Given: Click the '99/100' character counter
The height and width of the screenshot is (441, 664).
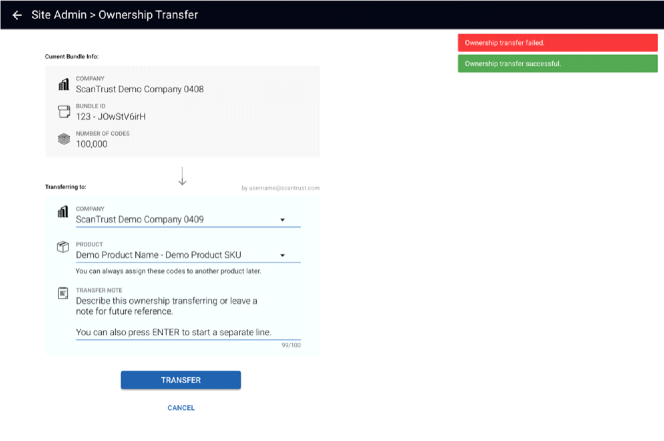Looking at the screenshot, I should click(x=291, y=345).
